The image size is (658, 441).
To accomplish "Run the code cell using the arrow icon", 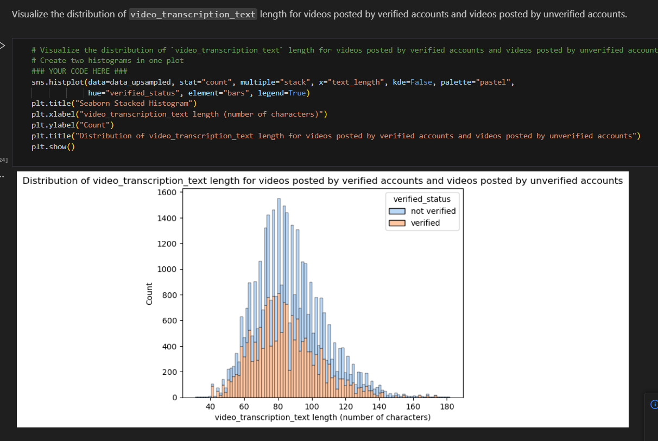I will point(3,46).
